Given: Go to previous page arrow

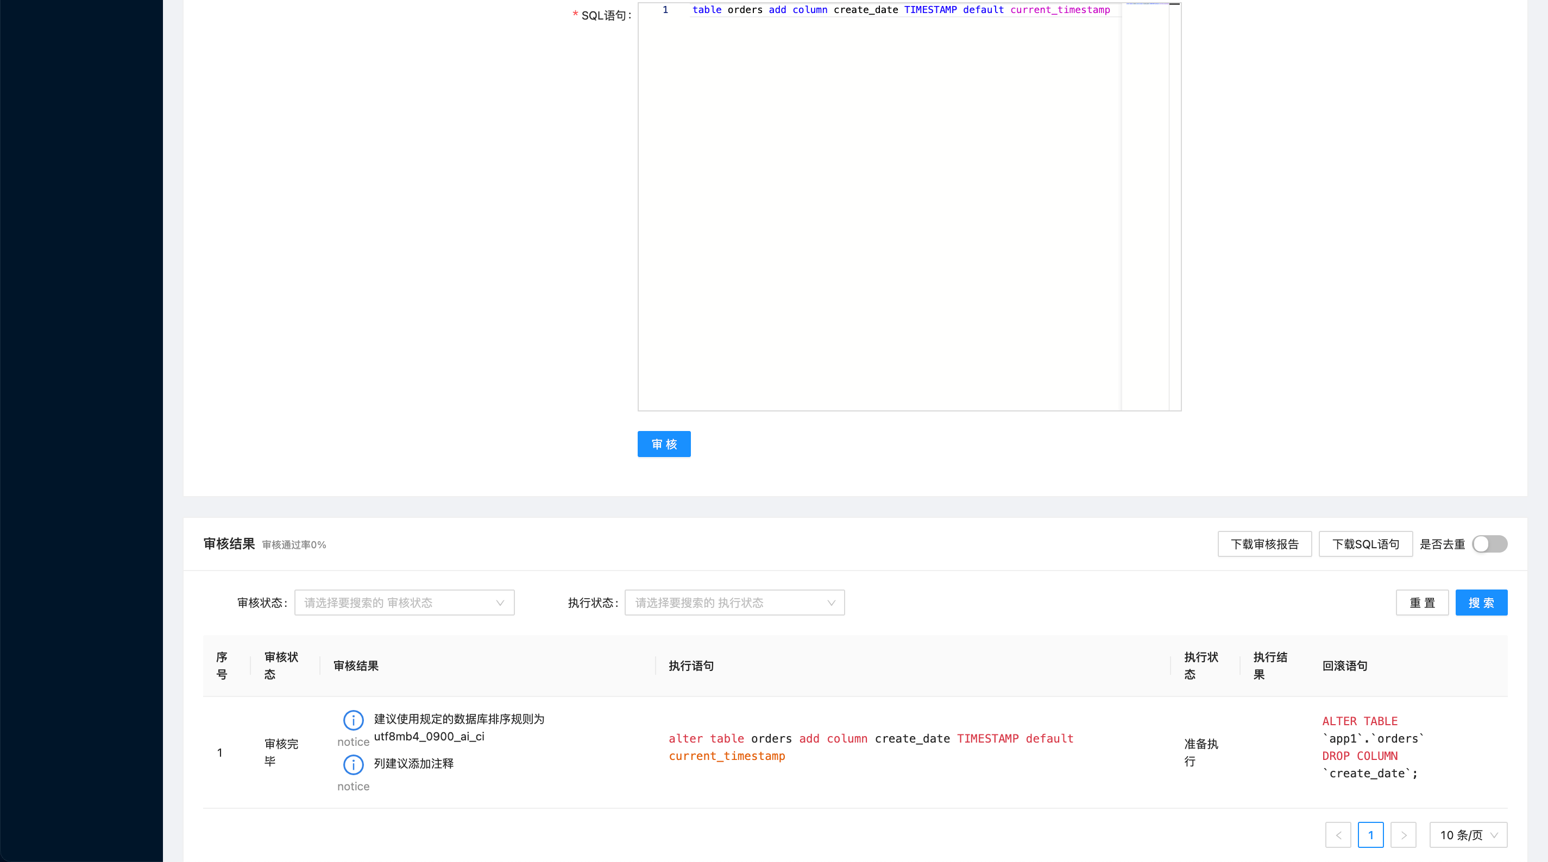Looking at the screenshot, I should (1338, 835).
